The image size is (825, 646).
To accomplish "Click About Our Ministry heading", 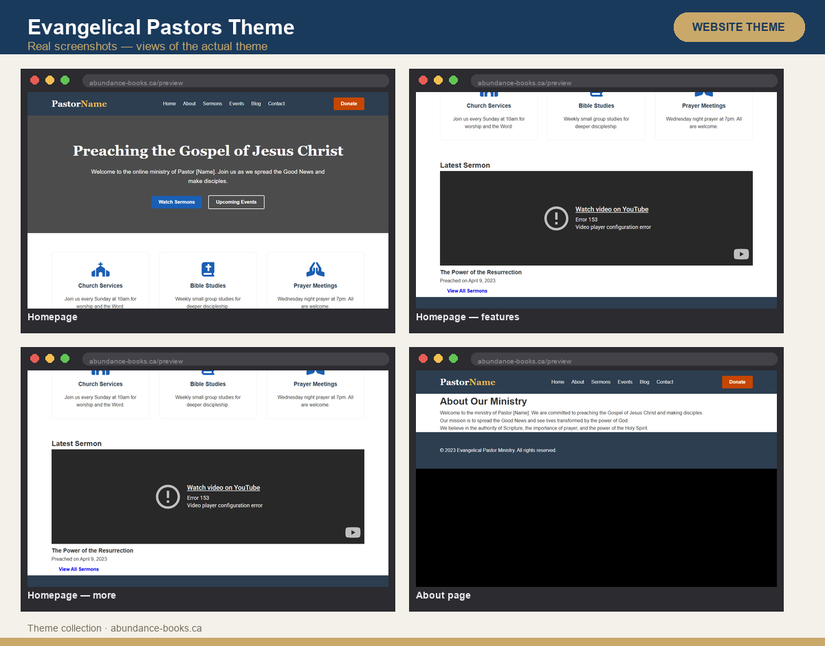I will click(483, 401).
